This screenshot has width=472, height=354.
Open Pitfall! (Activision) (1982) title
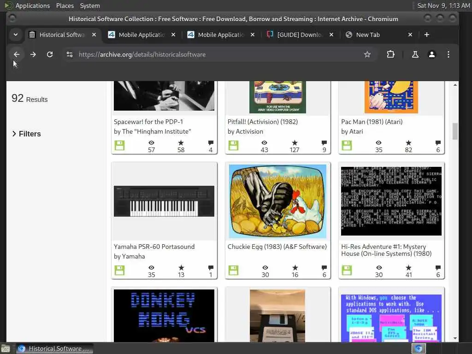pyautogui.click(x=262, y=122)
